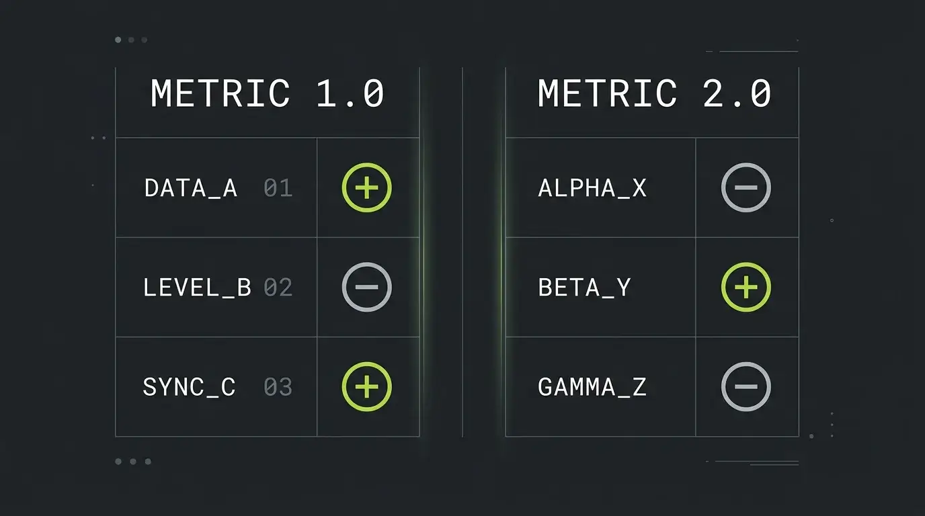Click the BETA_Y label

585,288
